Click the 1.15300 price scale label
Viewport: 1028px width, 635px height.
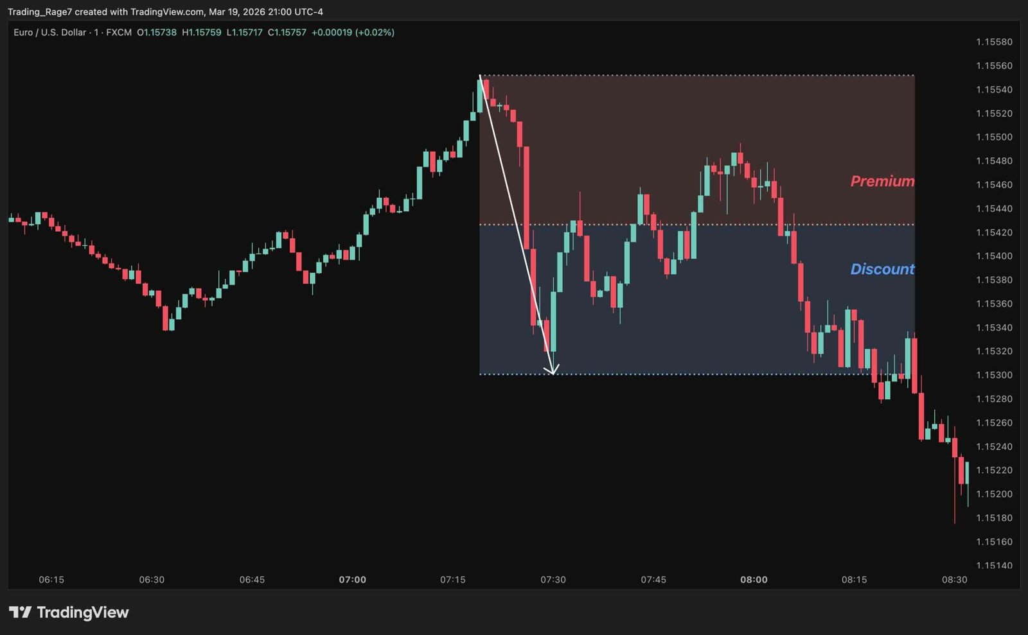[994, 375]
